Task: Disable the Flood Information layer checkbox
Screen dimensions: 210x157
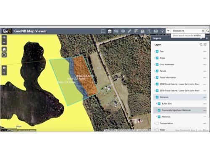Action: click(157, 77)
